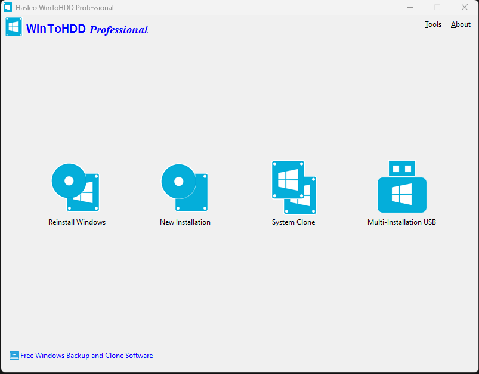479x374 pixels.
Task: Minimize the WinToHDD window
Action: tap(410, 7)
